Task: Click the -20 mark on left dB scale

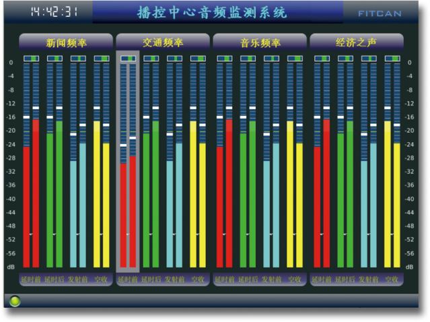Action: point(11,131)
